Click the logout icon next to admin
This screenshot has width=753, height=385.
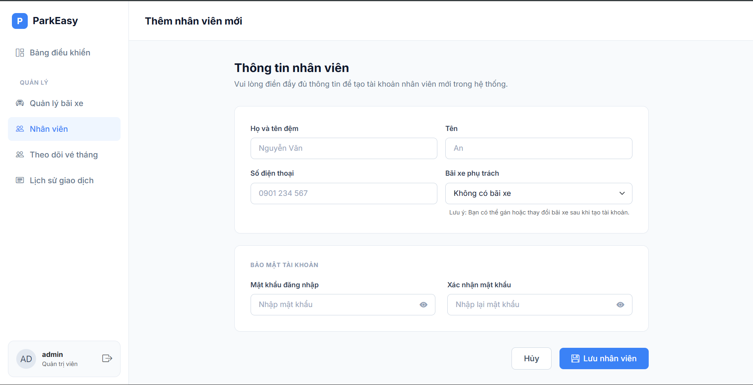(107, 358)
